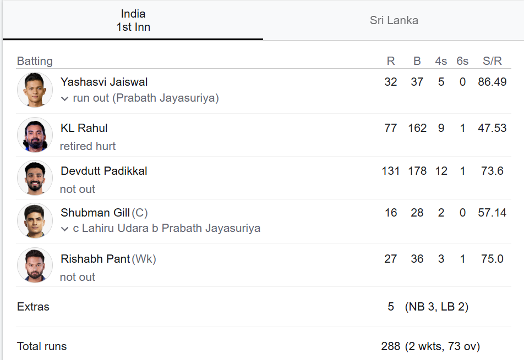This screenshot has height=360, width=524.
Task: Click Yashasvi Jaiswal's player photo
Action: tap(35, 90)
